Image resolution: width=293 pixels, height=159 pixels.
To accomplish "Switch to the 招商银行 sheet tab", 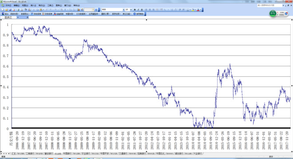I will pos(142,154).
